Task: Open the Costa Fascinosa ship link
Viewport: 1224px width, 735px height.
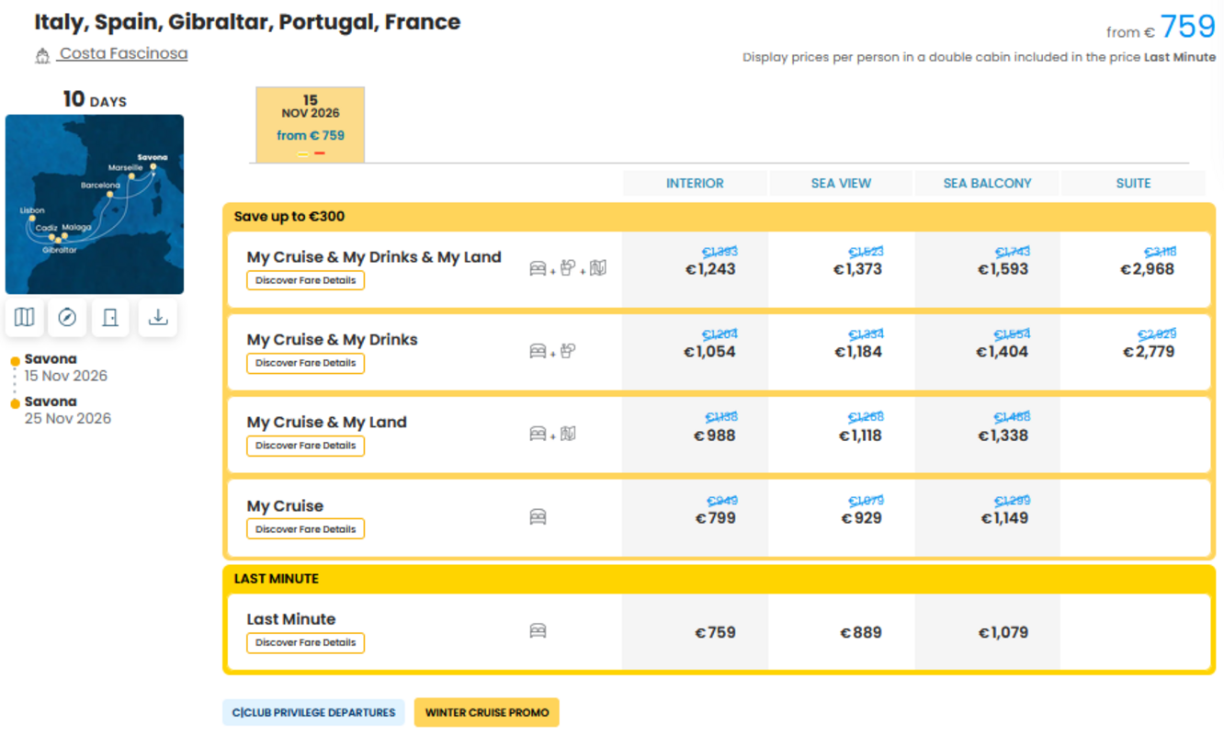Action: tap(123, 53)
